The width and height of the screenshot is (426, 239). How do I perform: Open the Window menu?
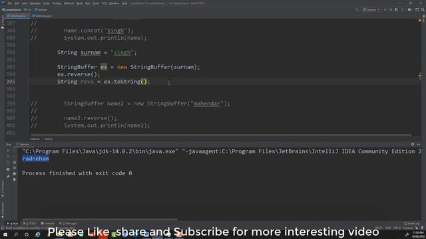(114, 3)
